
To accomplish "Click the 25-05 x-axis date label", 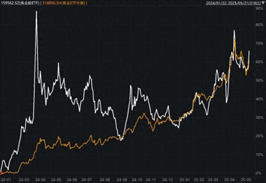I will 246,180.
